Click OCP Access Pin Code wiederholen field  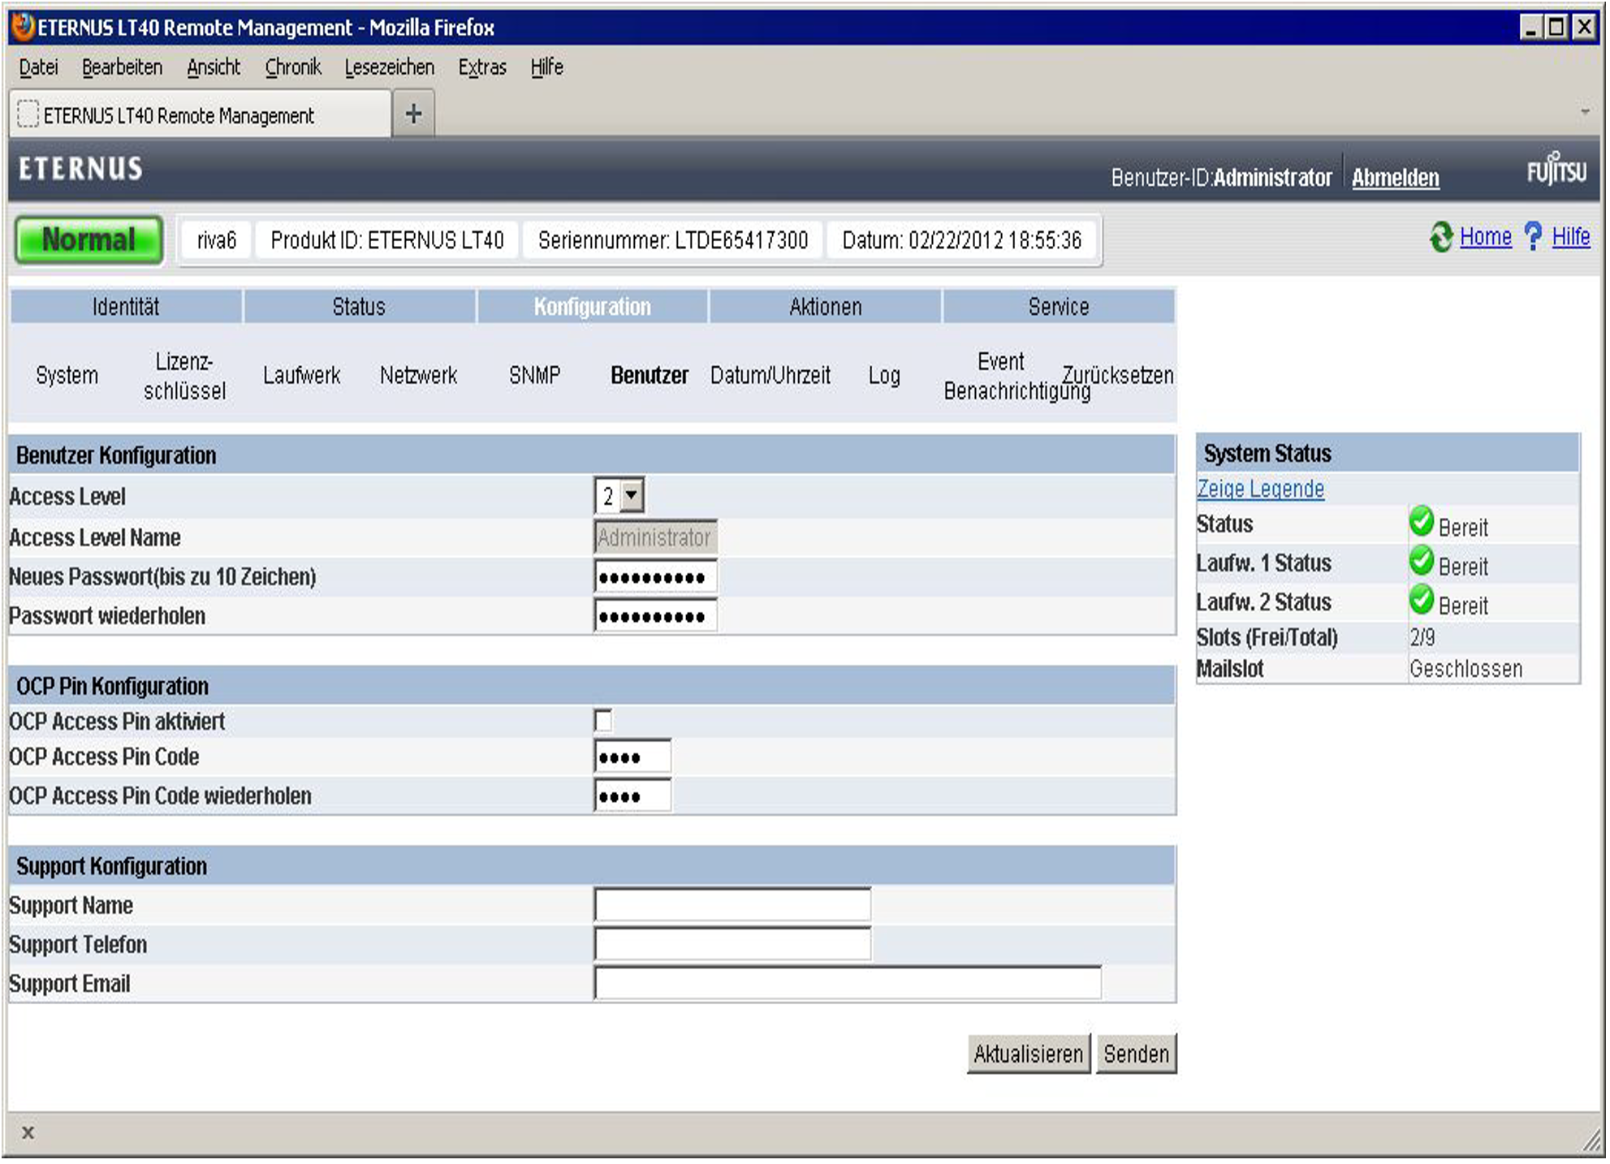click(632, 795)
